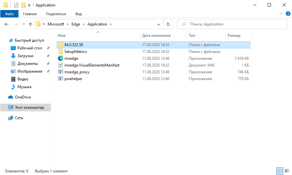Open Документы in navigation pane
The height and width of the screenshot is (175, 292).
pyautogui.click(x=28, y=64)
